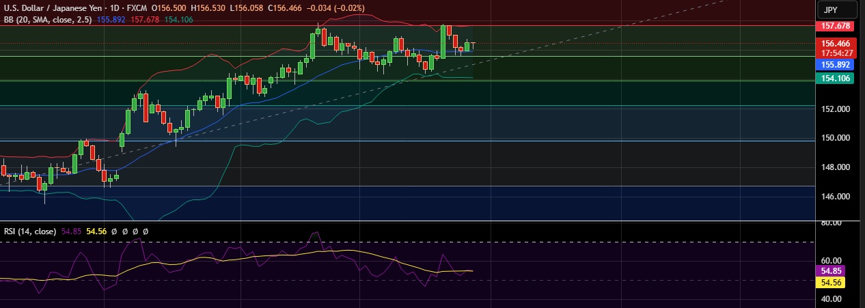The image size is (865, 308).
Task: Select the RSI (14, close) indicator legend
Action: [29, 232]
